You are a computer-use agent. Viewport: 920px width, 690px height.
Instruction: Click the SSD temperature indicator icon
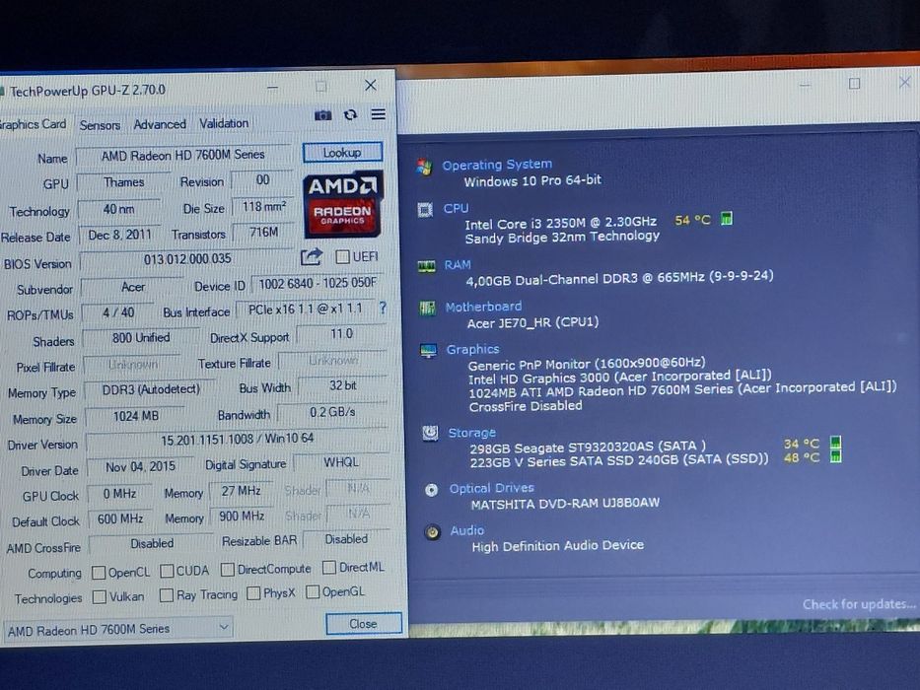click(x=836, y=455)
